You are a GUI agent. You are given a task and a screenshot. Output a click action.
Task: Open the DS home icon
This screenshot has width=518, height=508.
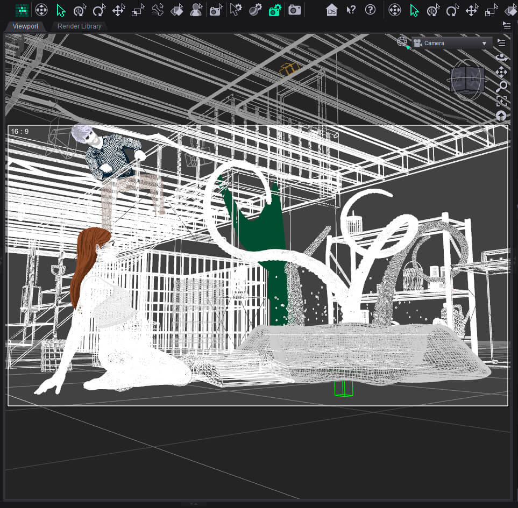click(331, 11)
